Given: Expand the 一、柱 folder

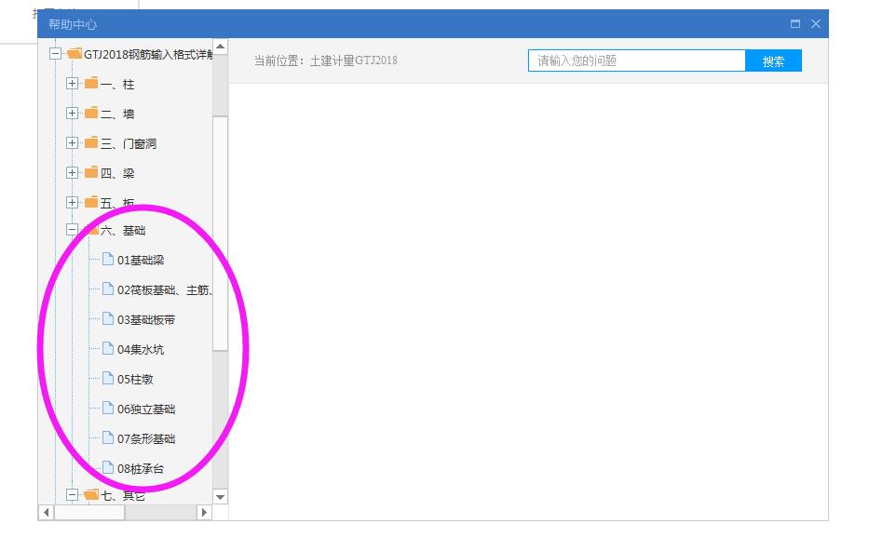Looking at the screenshot, I should point(72,84).
